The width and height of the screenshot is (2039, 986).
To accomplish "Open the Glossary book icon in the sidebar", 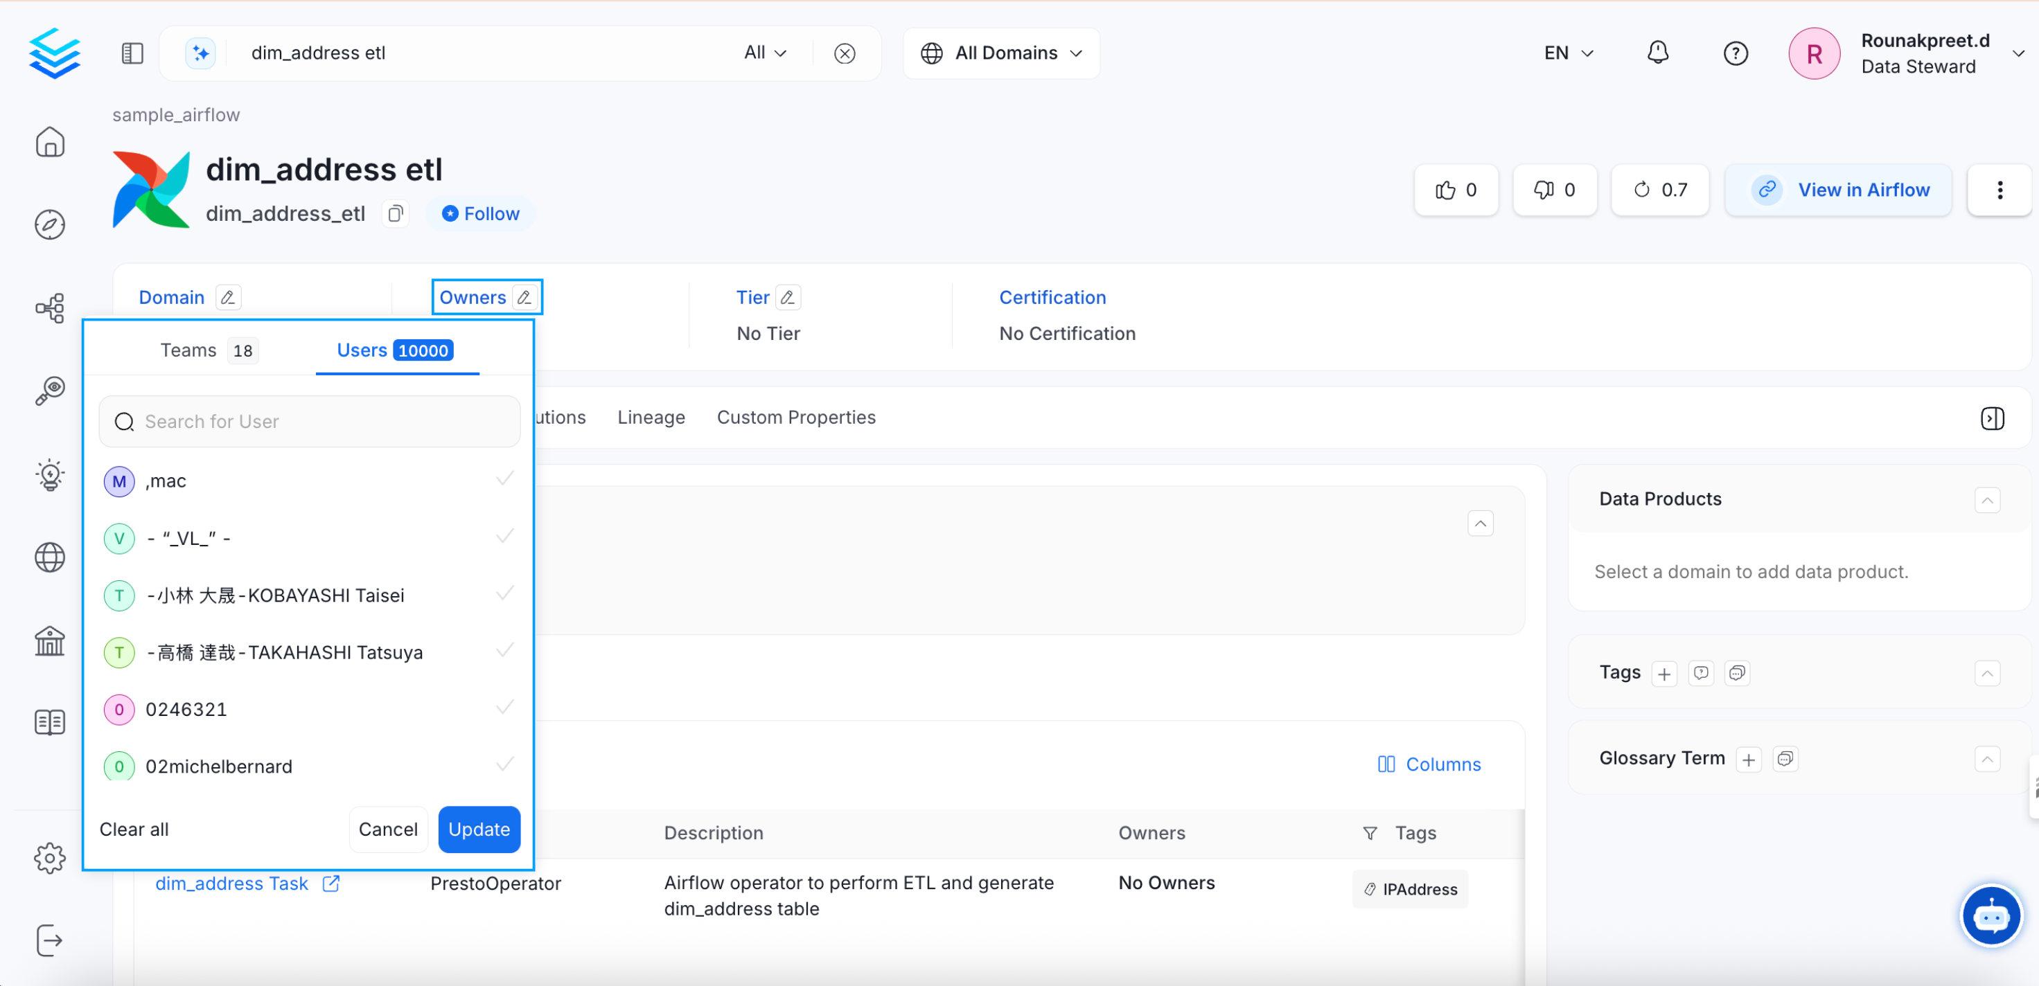I will [x=51, y=721].
